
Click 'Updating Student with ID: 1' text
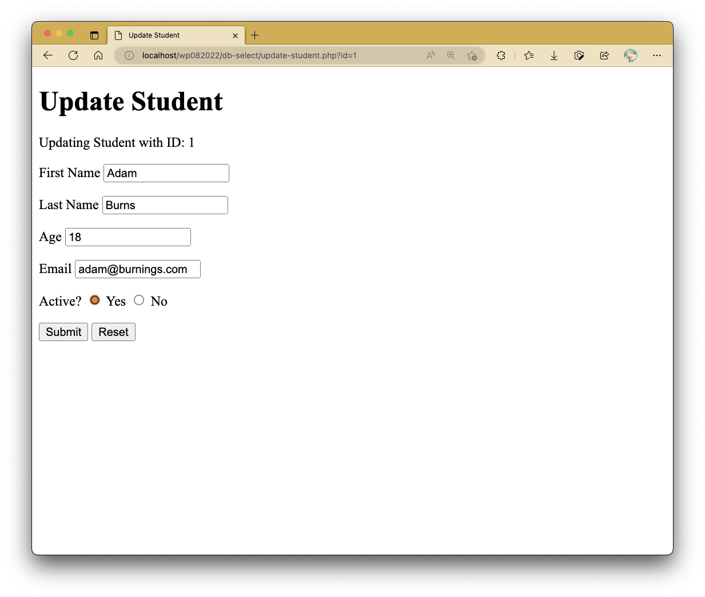click(117, 142)
